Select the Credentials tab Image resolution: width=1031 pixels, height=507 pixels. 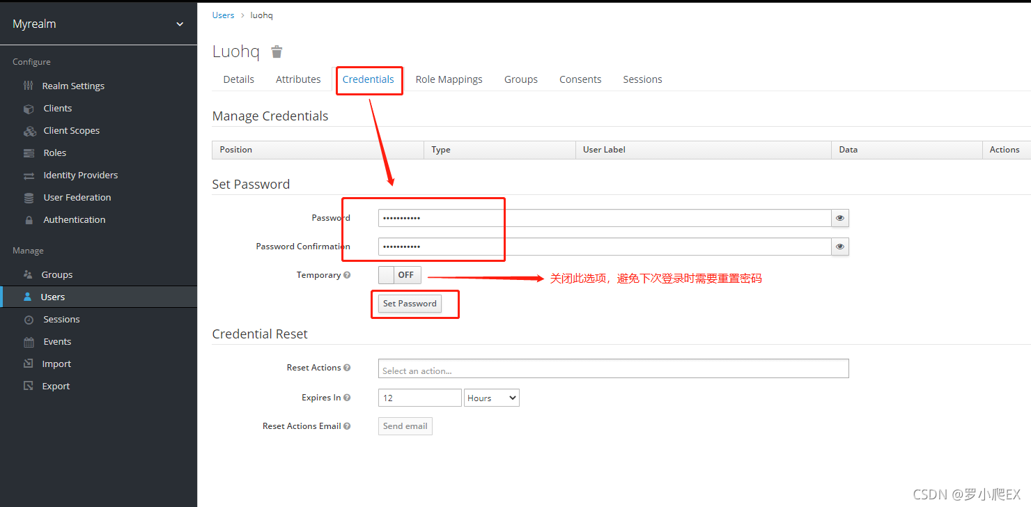click(369, 79)
